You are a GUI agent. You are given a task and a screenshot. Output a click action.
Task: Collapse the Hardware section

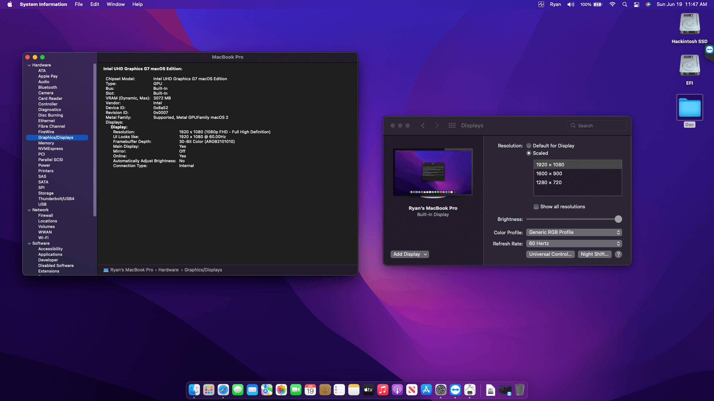[x=29, y=65]
